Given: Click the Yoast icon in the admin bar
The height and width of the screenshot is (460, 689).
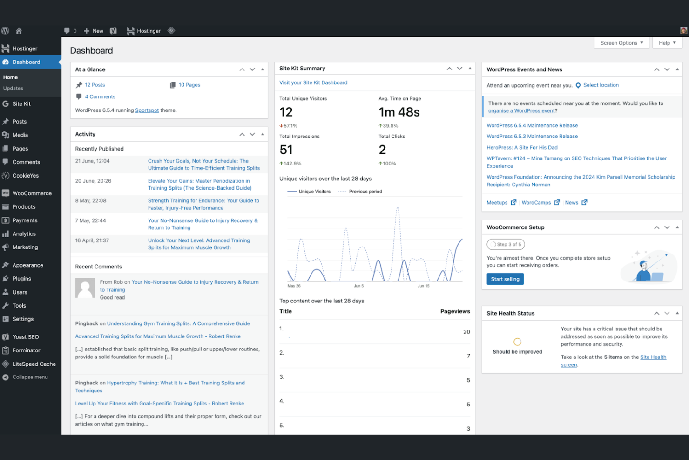Looking at the screenshot, I should [x=113, y=31].
